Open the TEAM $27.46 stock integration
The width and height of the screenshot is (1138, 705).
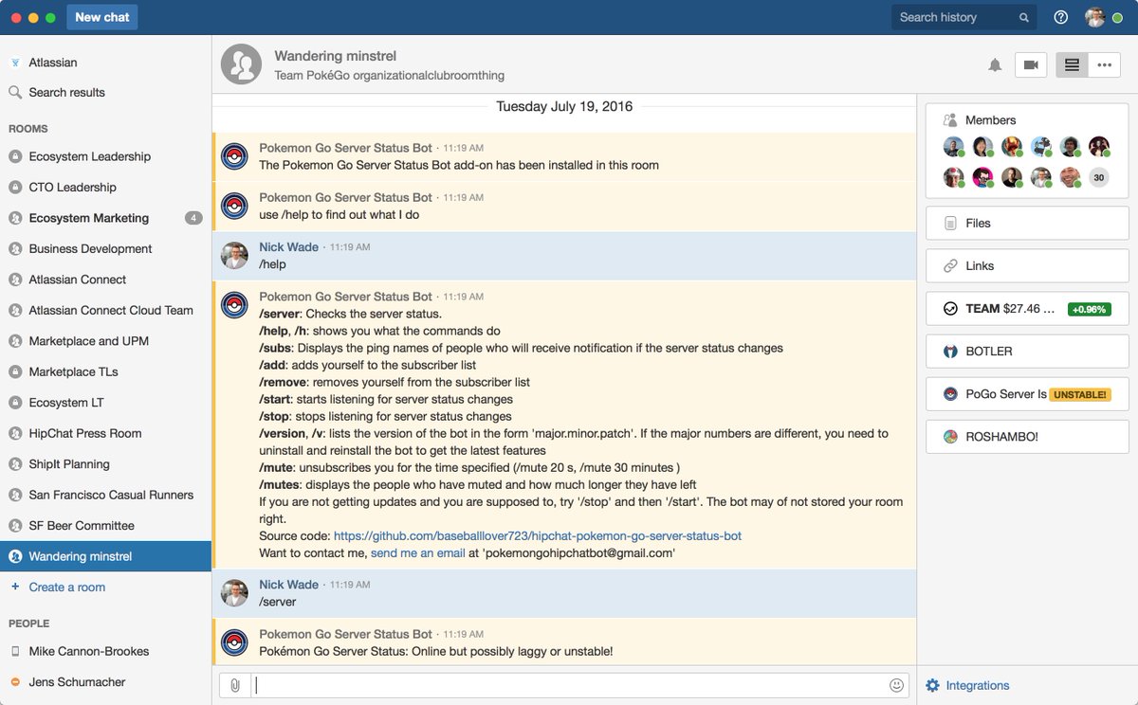pos(1027,309)
